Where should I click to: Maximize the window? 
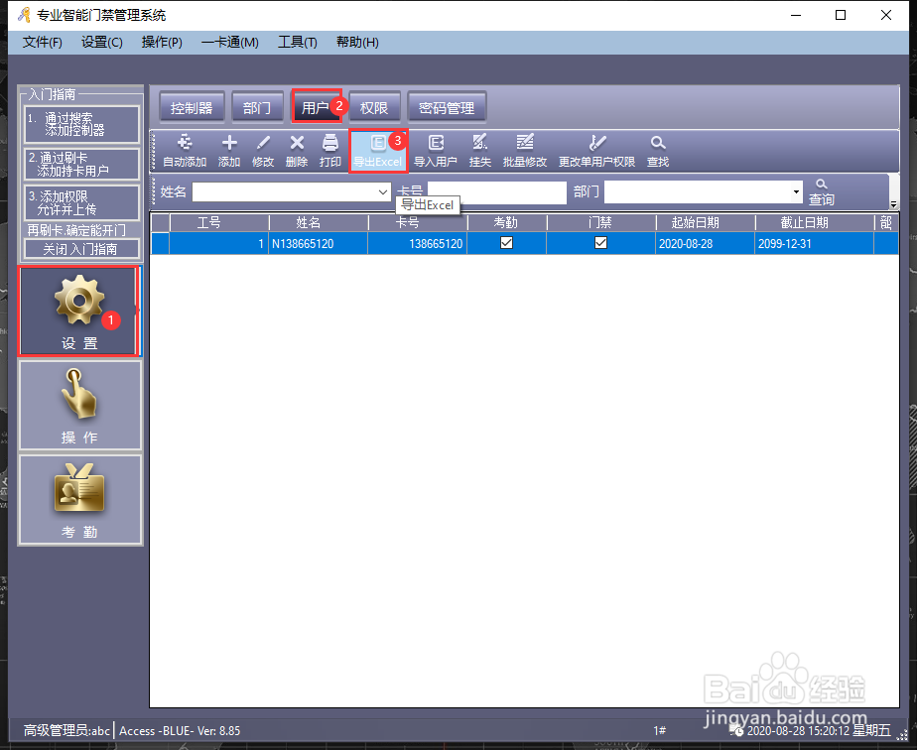pyautogui.click(x=841, y=15)
